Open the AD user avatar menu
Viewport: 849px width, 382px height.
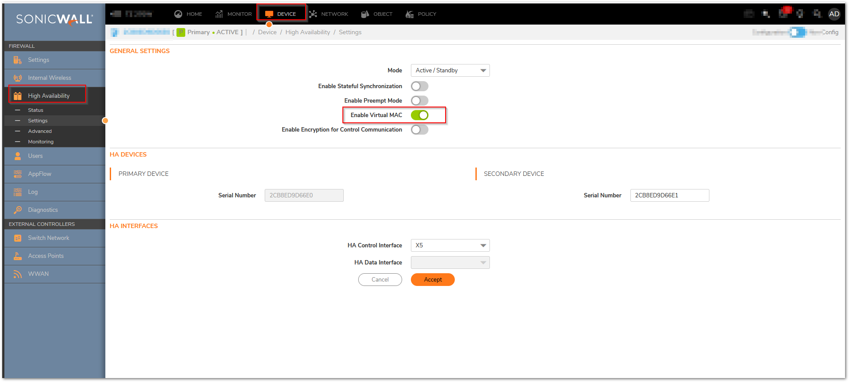[834, 14]
